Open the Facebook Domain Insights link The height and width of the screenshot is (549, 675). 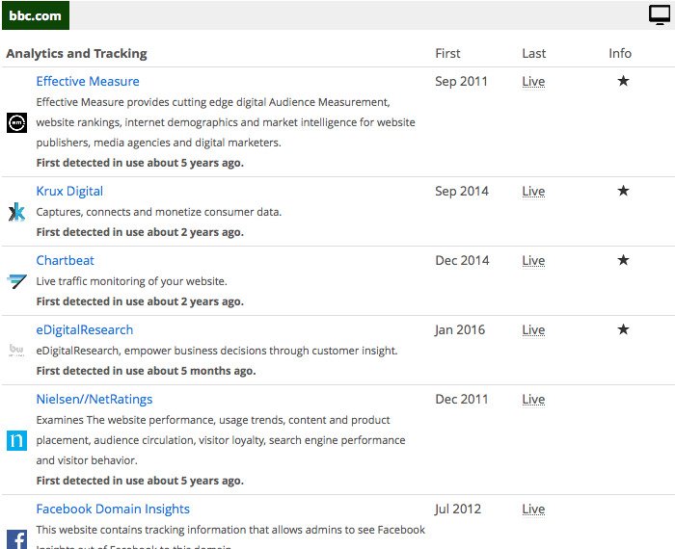point(113,509)
